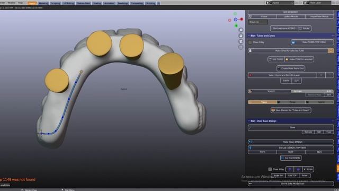Toggle the Cones visibility button
339x191 pixels.
291,102
